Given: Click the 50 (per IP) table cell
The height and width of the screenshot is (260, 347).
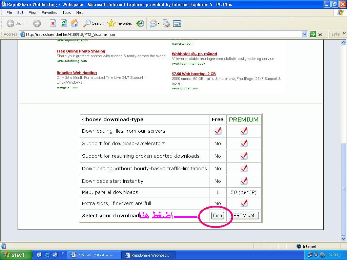Looking at the screenshot, I should tap(244, 192).
